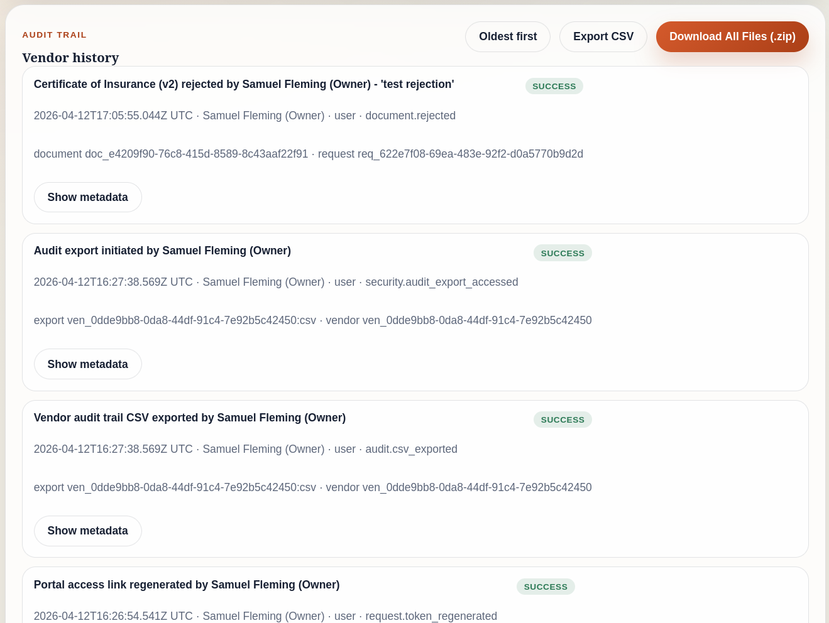
Task: Click the SUCCESS badge on the CSV export event
Action: 562,420
